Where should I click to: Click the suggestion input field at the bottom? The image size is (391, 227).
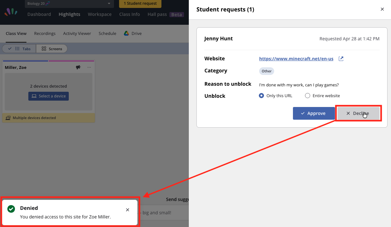click(x=162, y=213)
